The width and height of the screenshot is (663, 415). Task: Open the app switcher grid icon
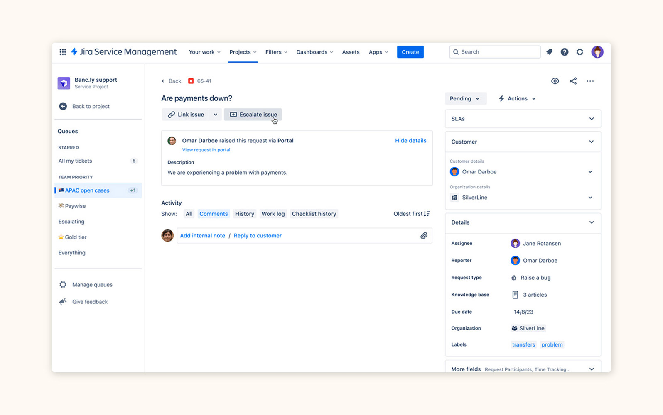pyautogui.click(x=63, y=52)
